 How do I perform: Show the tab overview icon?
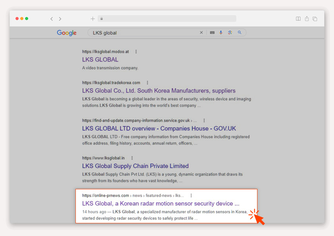[315, 19]
